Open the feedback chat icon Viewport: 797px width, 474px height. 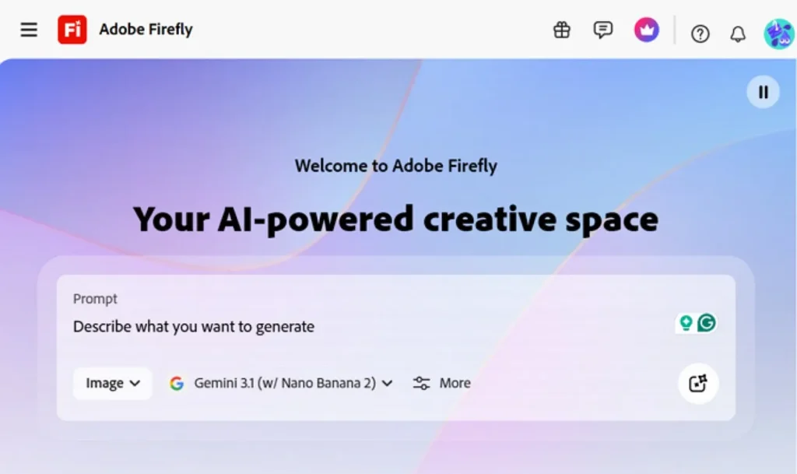[602, 30]
